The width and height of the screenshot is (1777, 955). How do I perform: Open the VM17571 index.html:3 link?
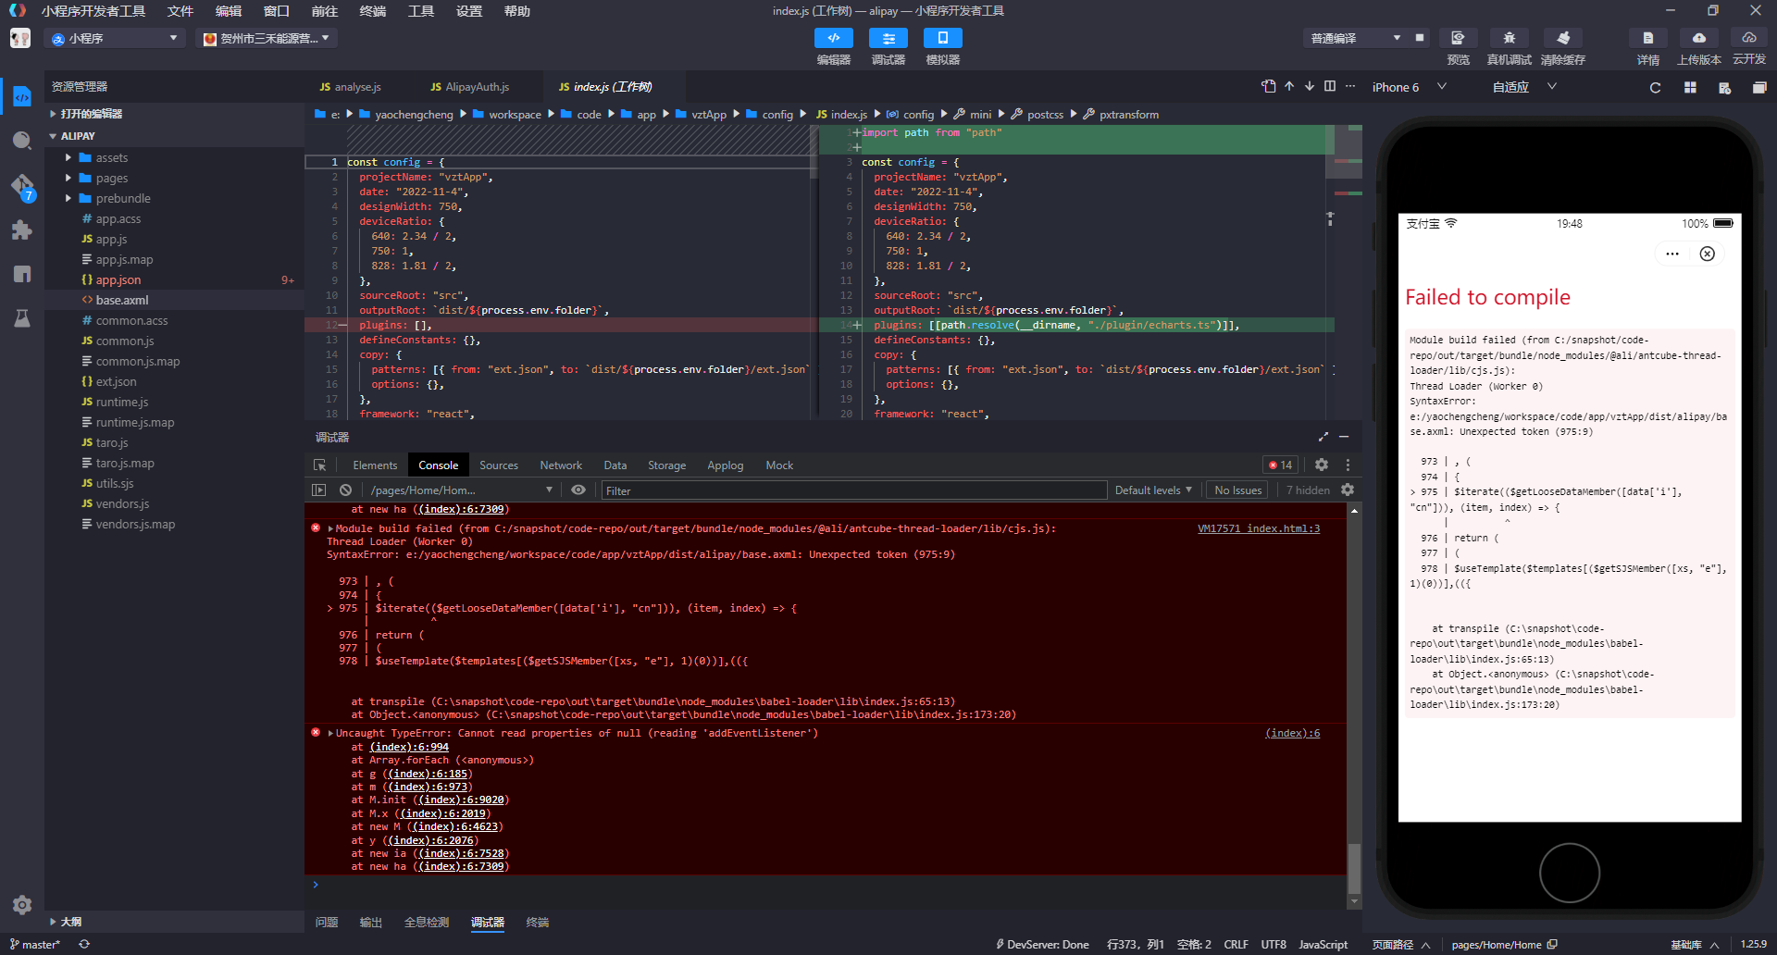(1259, 528)
